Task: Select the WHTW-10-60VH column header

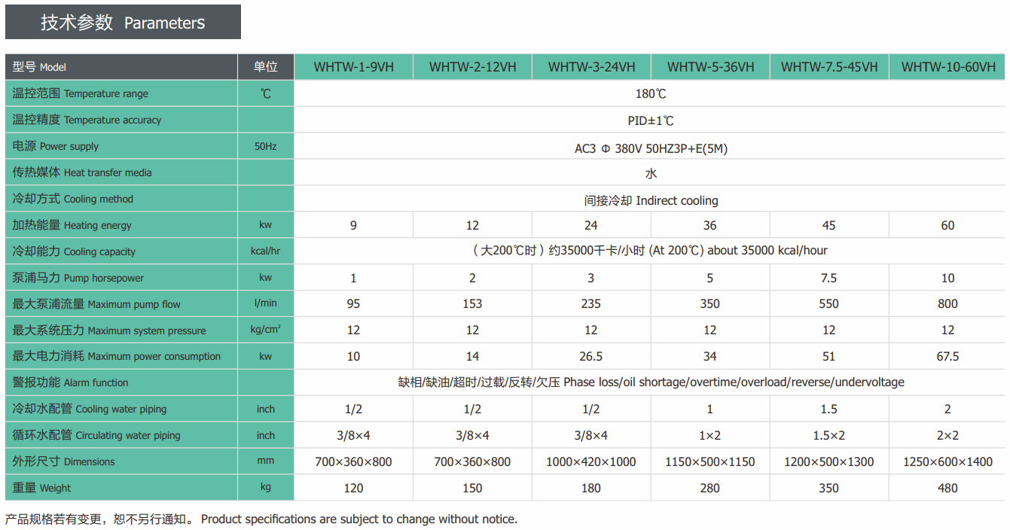Action: (x=947, y=67)
